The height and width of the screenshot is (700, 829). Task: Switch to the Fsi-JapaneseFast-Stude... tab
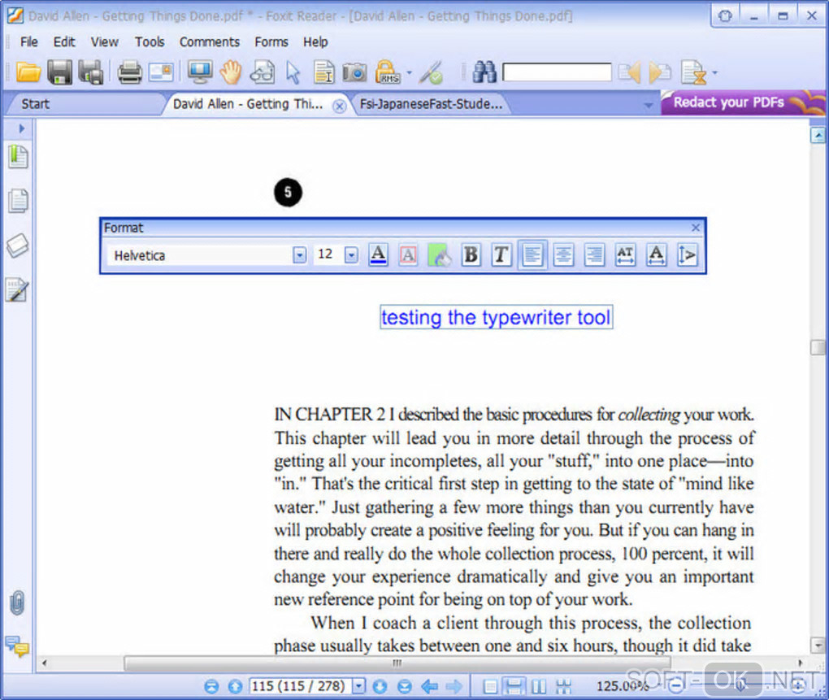coord(431,104)
